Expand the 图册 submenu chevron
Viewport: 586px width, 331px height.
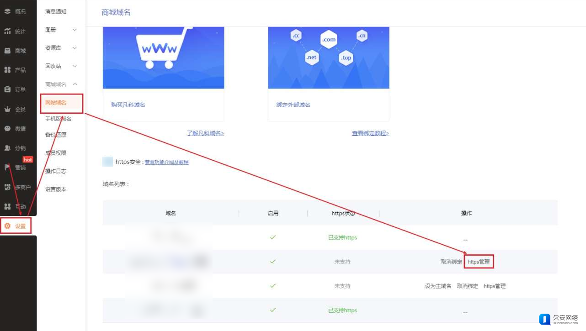[75, 30]
